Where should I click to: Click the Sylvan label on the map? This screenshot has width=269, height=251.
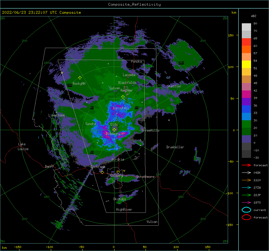[x=114, y=88]
